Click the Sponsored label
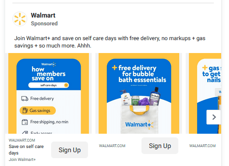This screenshot has width=229, height=166. [x=44, y=24]
